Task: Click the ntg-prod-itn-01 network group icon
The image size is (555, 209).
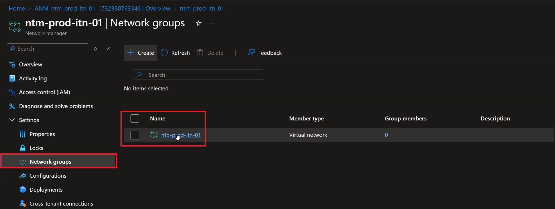Action: (x=154, y=135)
